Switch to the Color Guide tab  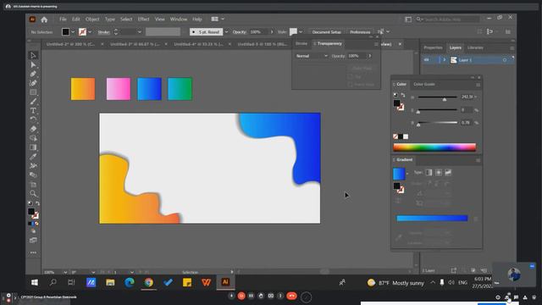424,85
